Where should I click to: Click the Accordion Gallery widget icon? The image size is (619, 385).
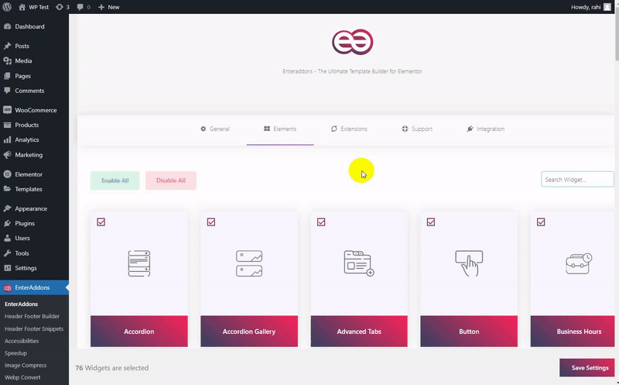click(249, 263)
